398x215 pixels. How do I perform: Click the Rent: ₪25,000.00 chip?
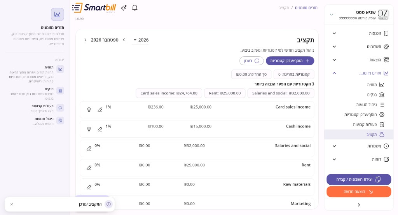[x=225, y=93]
